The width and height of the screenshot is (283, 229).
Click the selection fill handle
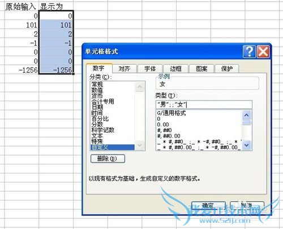coord(73,74)
